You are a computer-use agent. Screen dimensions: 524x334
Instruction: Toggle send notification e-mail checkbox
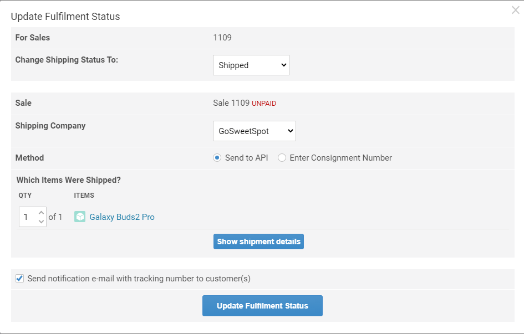(x=20, y=279)
